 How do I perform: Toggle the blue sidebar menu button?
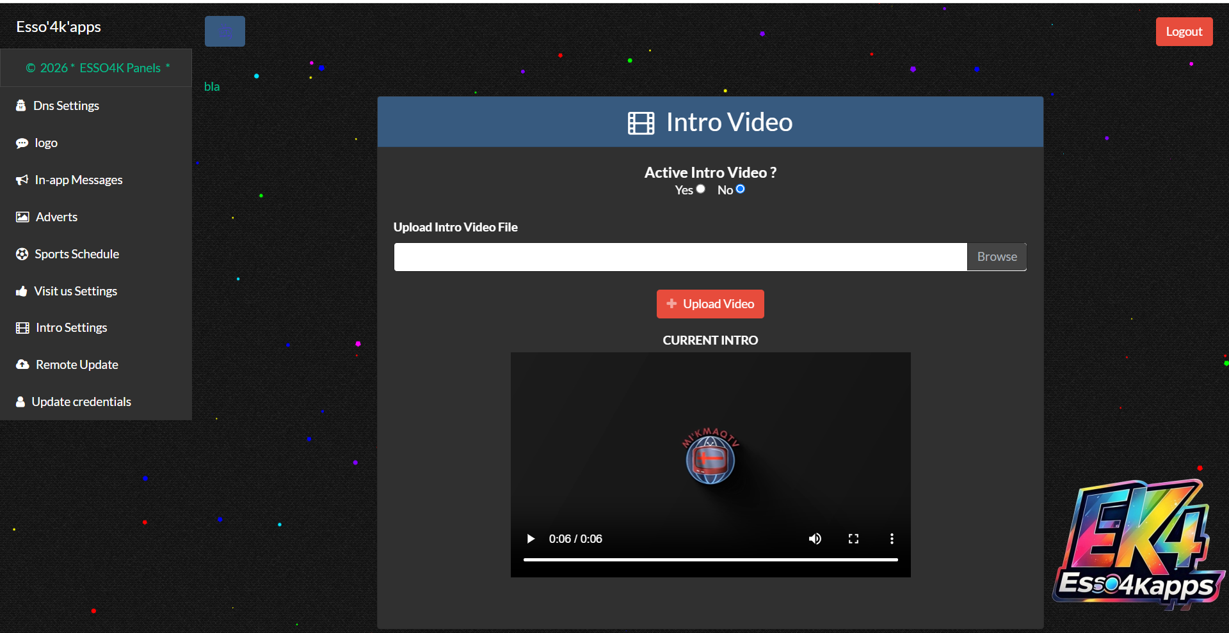click(225, 31)
